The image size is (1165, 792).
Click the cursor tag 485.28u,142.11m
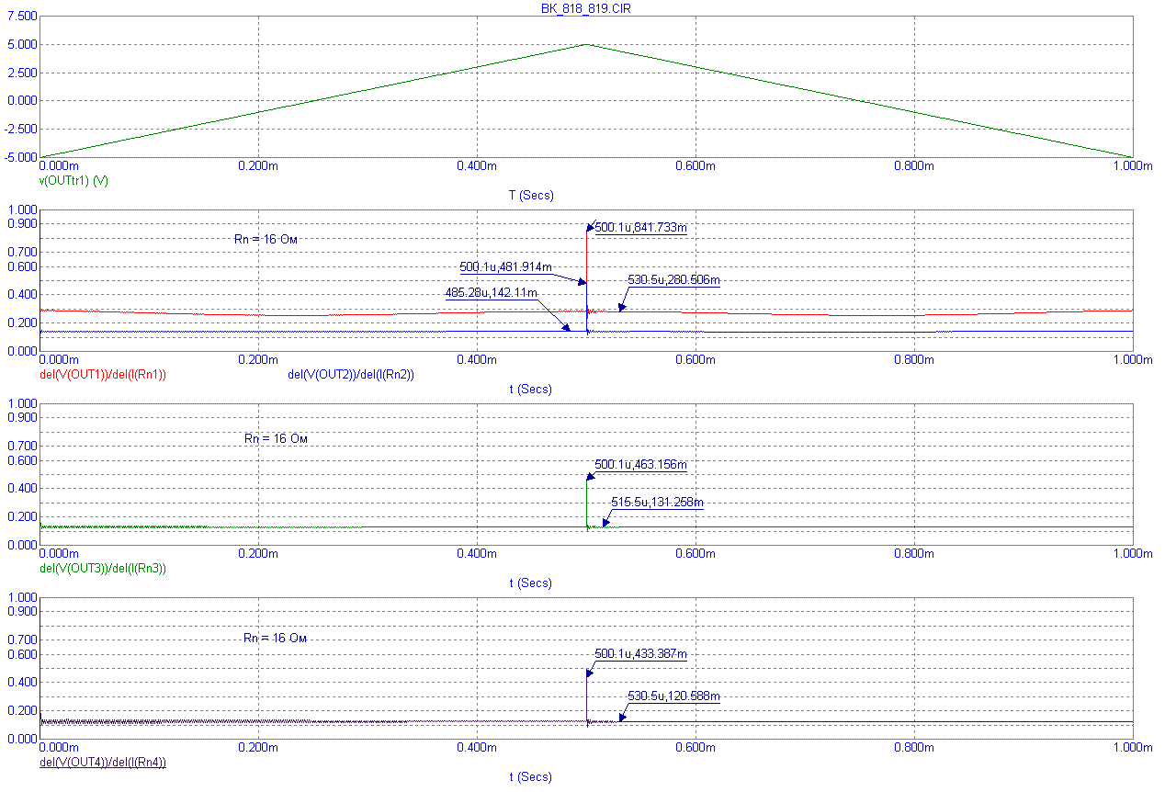(x=491, y=292)
